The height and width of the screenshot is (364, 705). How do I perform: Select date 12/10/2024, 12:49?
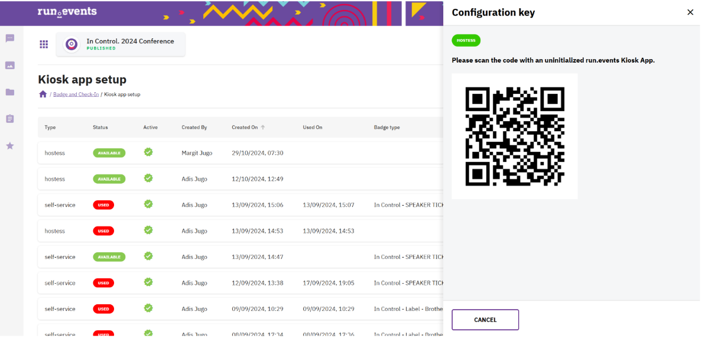point(258,179)
